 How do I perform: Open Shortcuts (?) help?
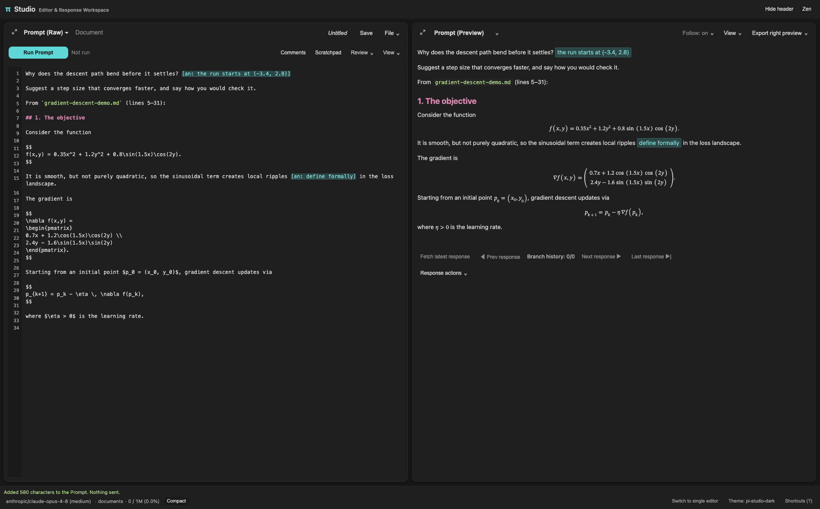click(x=798, y=501)
